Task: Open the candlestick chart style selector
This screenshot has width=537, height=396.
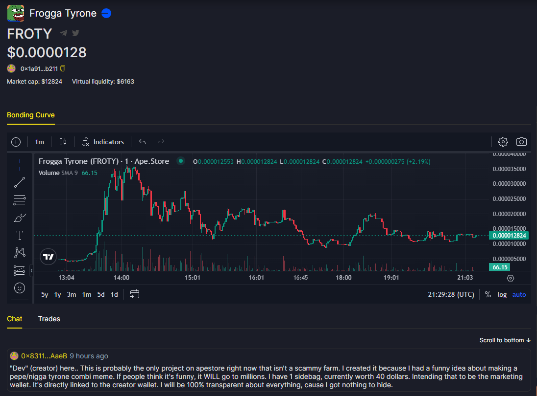Action: [63, 142]
